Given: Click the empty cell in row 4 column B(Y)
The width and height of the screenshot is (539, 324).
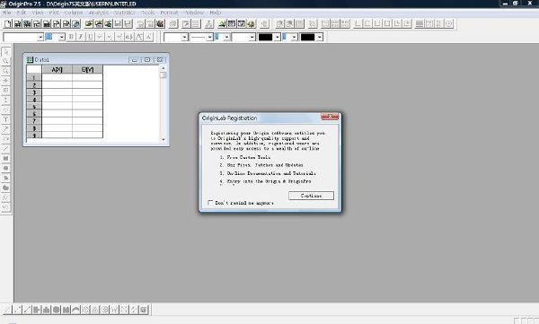Looking at the screenshot, I should click(88, 100).
